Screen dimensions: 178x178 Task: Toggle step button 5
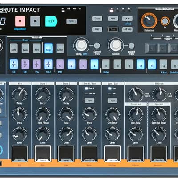60,64
